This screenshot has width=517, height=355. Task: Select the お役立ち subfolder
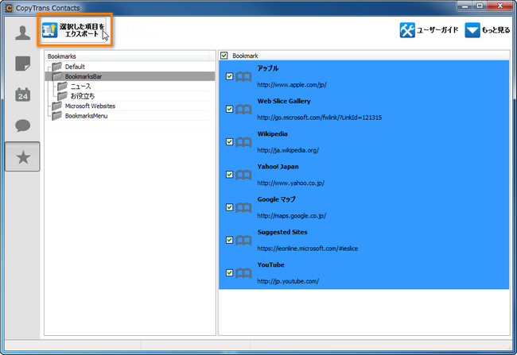[x=130, y=96]
